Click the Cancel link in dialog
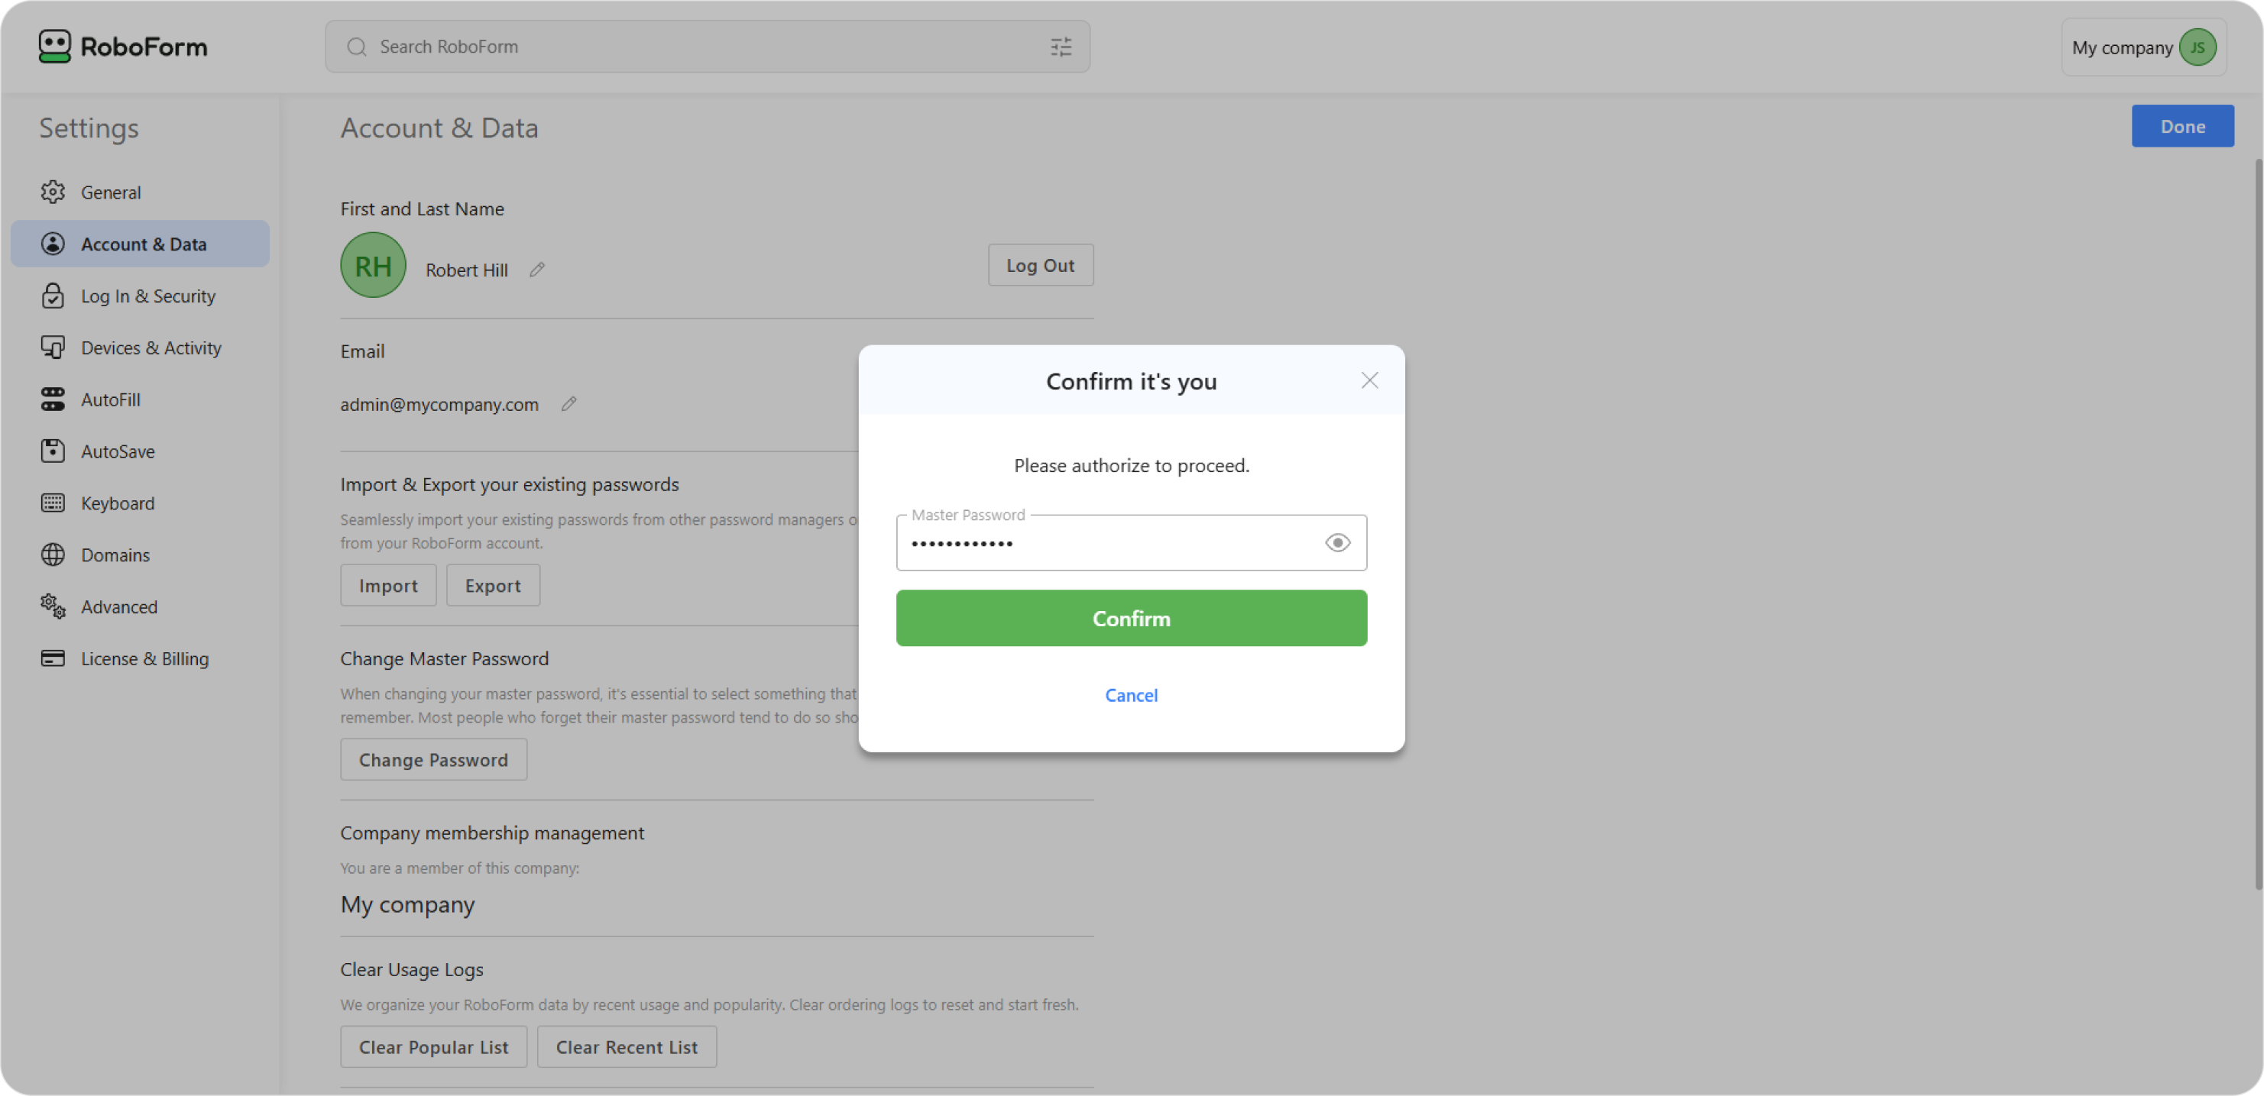 click(x=1131, y=695)
